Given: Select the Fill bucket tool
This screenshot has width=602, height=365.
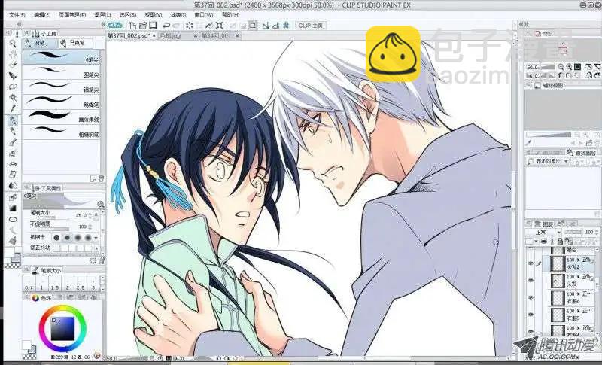Looking at the screenshot, I should (13, 197).
